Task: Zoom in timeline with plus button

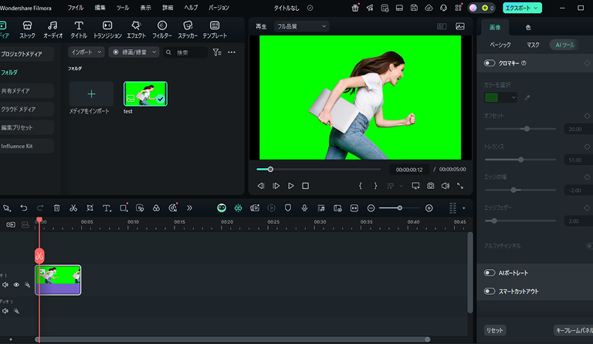Action: pyautogui.click(x=429, y=208)
